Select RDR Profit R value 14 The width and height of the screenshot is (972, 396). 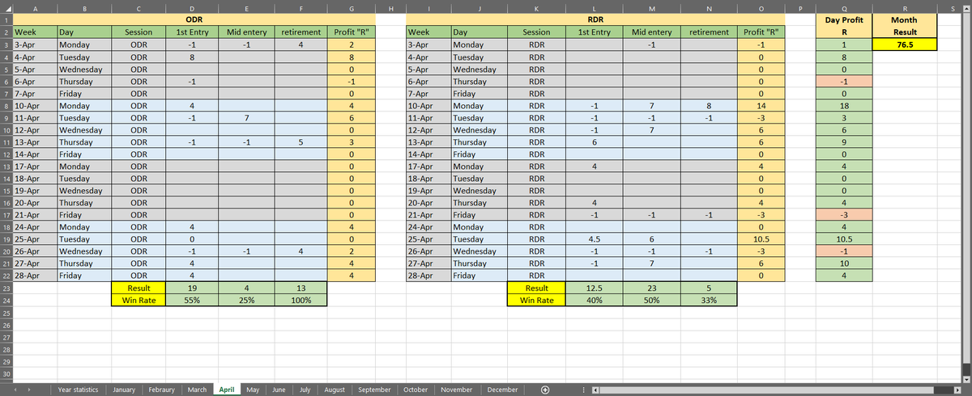click(x=761, y=106)
